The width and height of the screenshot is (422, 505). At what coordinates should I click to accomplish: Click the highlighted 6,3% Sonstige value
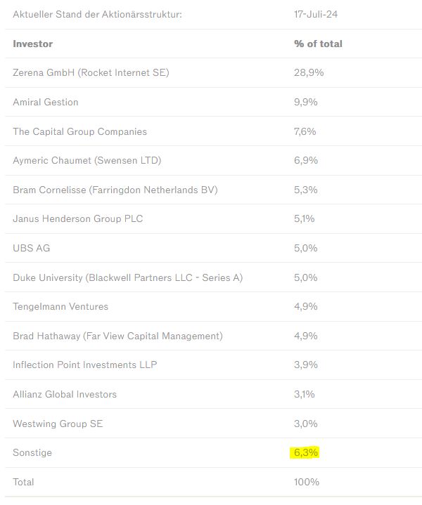(306, 453)
